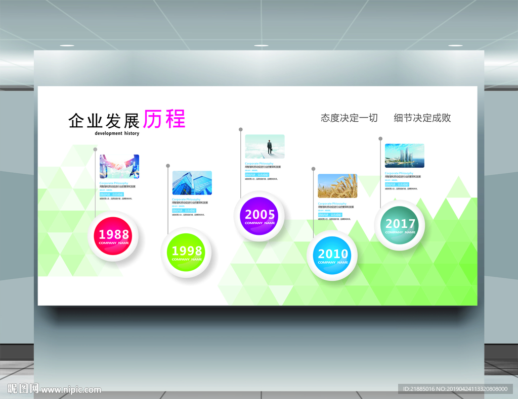Click the green 1998 year circle

coord(186,252)
